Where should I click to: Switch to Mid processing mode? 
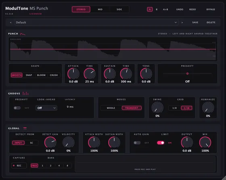[100, 9]
